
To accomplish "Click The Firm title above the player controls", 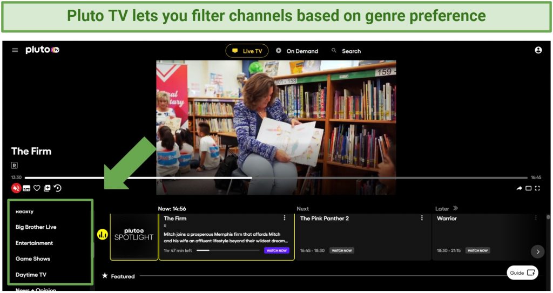I will click(x=31, y=151).
